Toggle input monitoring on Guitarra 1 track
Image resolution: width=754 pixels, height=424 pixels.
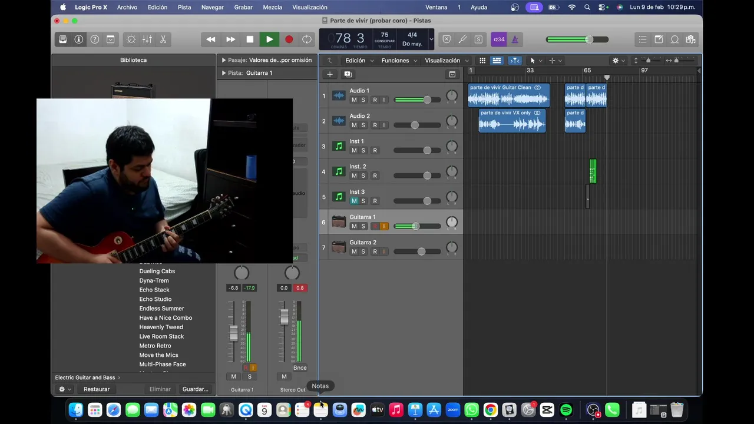coord(384,226)
